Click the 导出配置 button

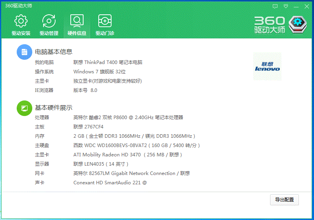tap(284, 200)
